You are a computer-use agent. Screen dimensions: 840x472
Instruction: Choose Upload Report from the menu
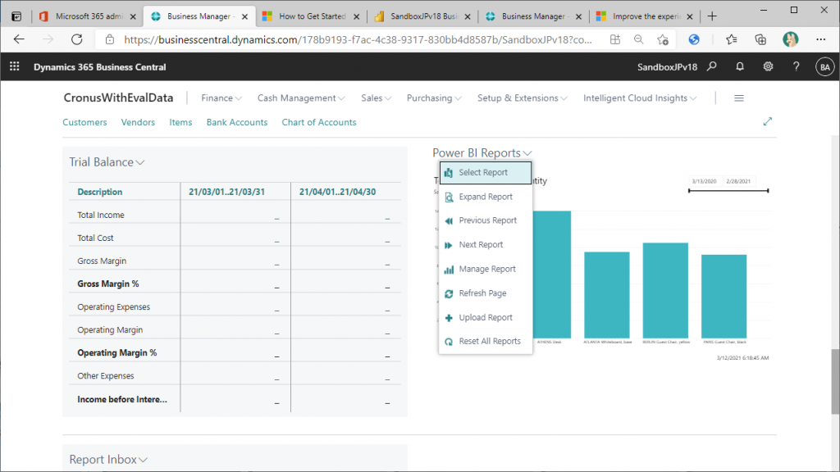[x=486, y=317]
